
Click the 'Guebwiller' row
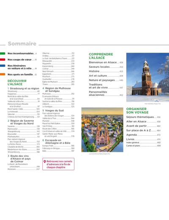pyautogui.click(x=58, y=79)
